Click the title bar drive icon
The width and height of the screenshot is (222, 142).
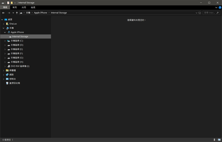(3, 3)
